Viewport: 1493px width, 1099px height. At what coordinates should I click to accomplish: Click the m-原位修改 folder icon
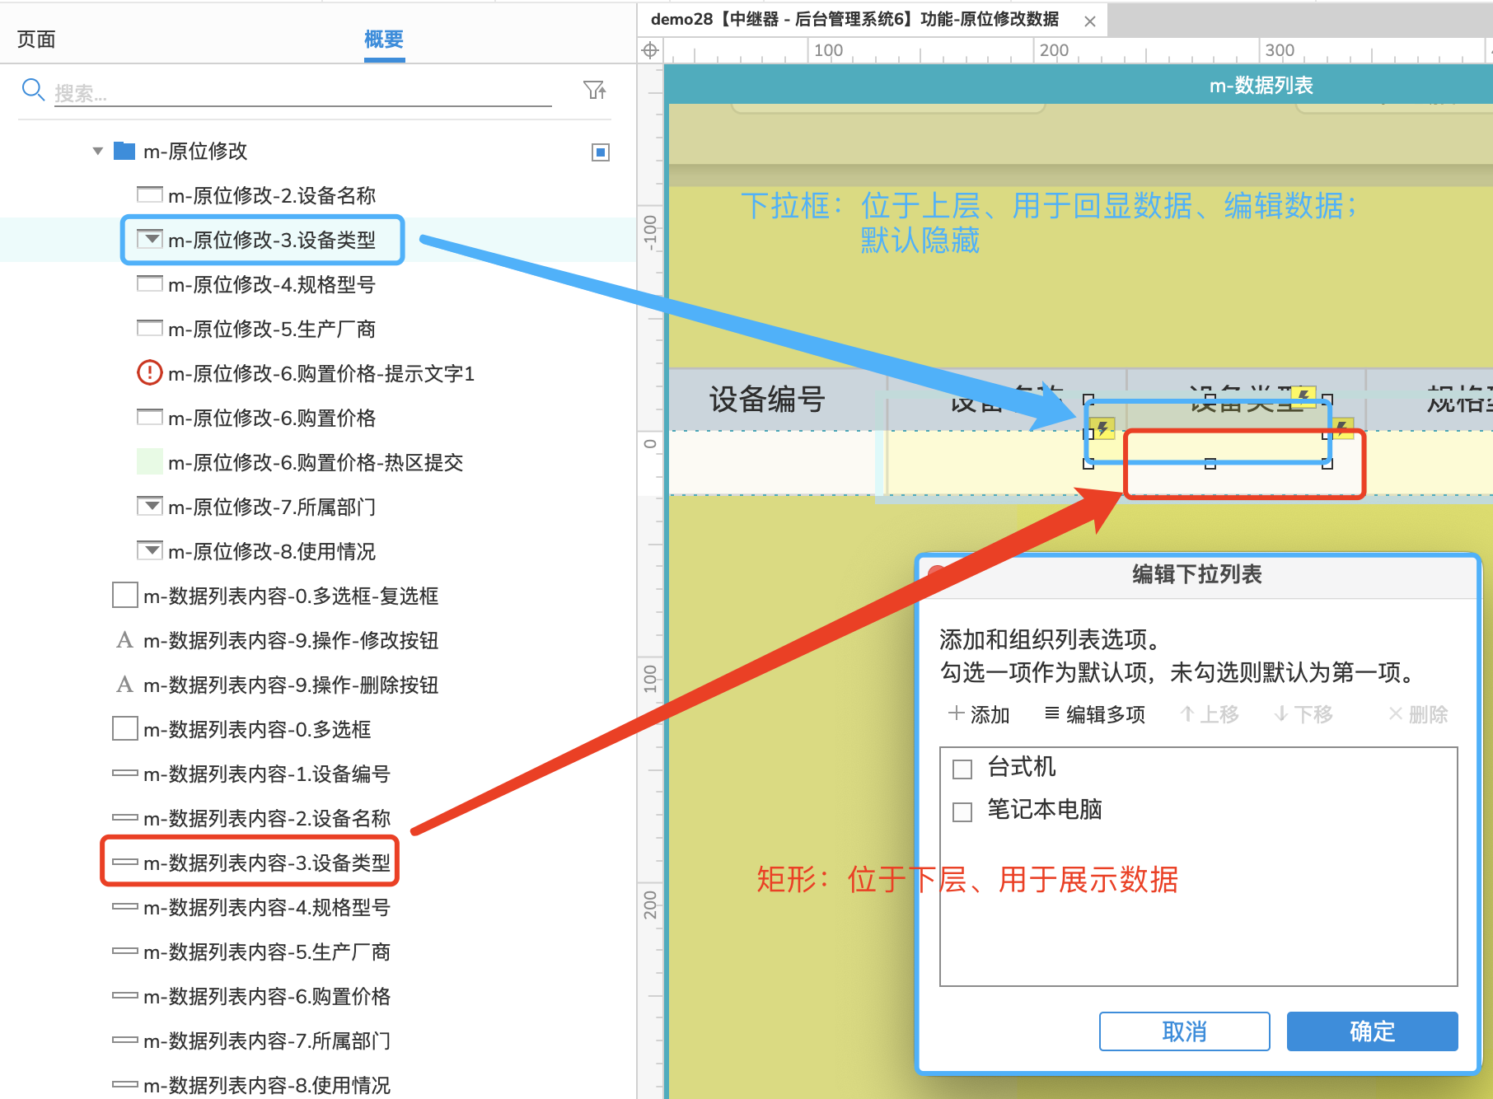click(x=124, y=151)
